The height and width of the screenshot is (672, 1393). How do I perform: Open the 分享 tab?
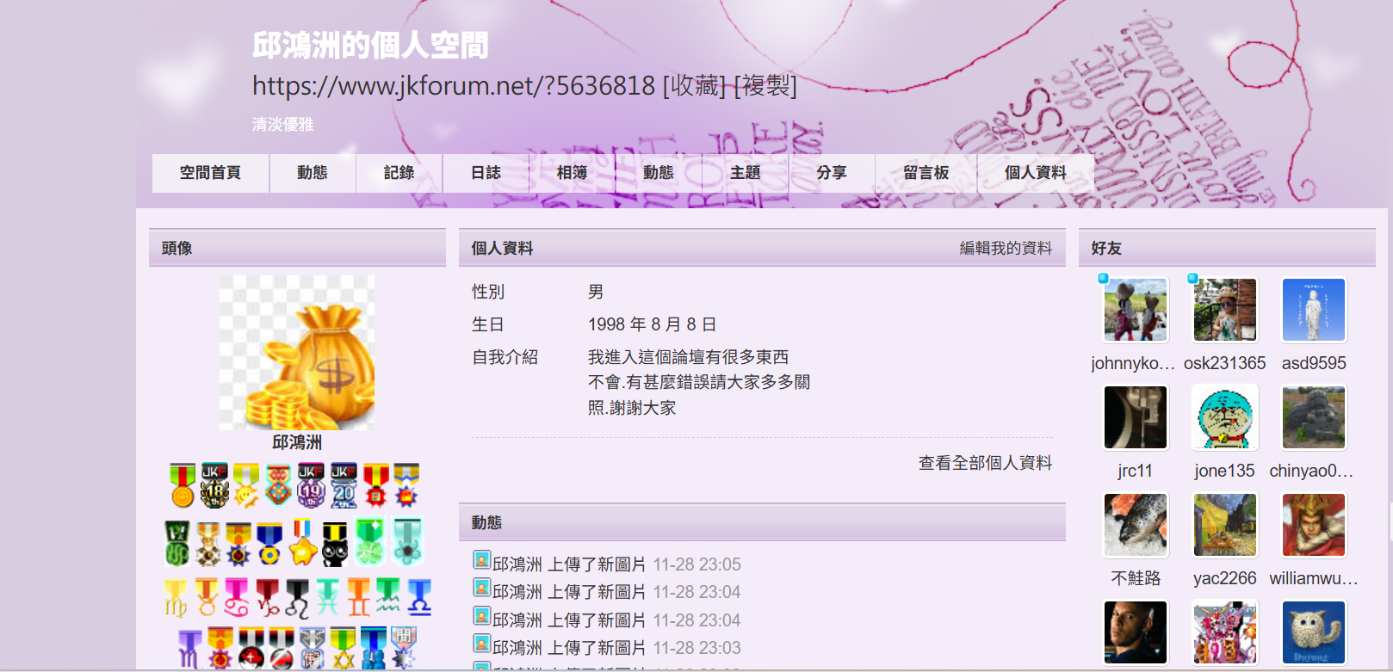click(x=831, y=173)
